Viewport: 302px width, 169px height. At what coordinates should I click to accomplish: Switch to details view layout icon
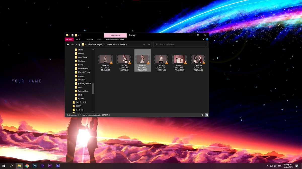point(203,115)
